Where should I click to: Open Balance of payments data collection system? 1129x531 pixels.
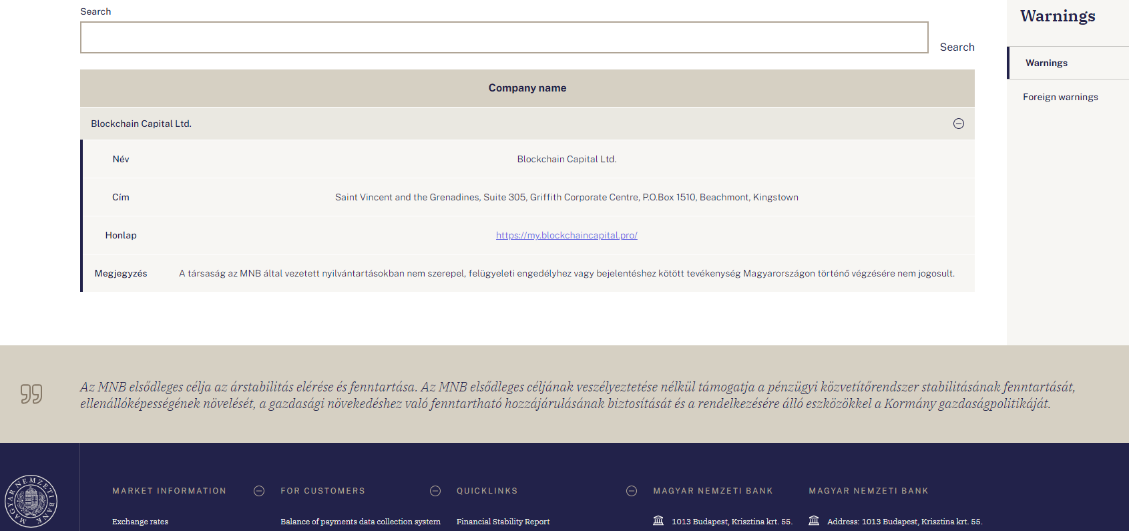click(x=361, y=522)
